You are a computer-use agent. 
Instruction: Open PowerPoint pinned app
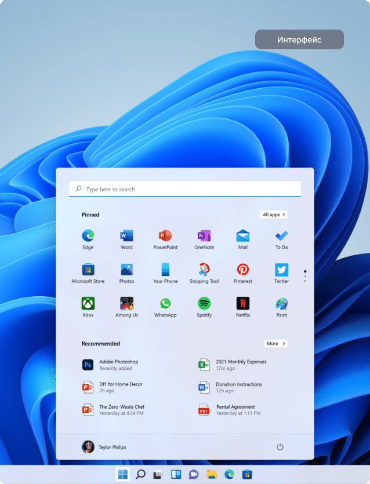(165, 239)
